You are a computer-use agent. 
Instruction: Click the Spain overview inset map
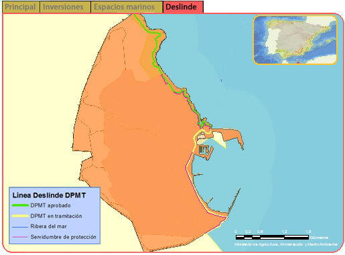295,40
